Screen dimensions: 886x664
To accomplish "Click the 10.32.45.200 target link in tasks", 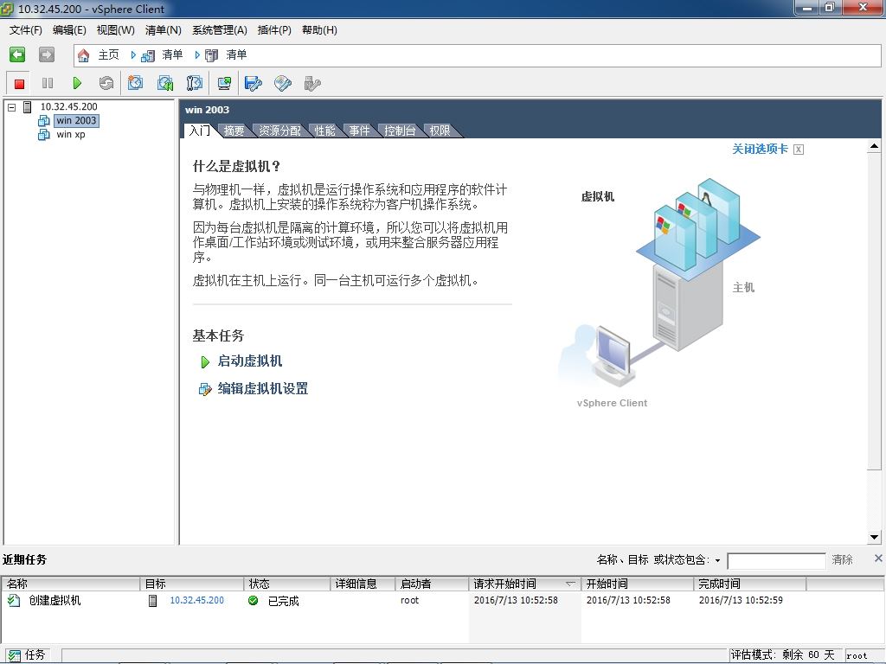I will (196, 600).
